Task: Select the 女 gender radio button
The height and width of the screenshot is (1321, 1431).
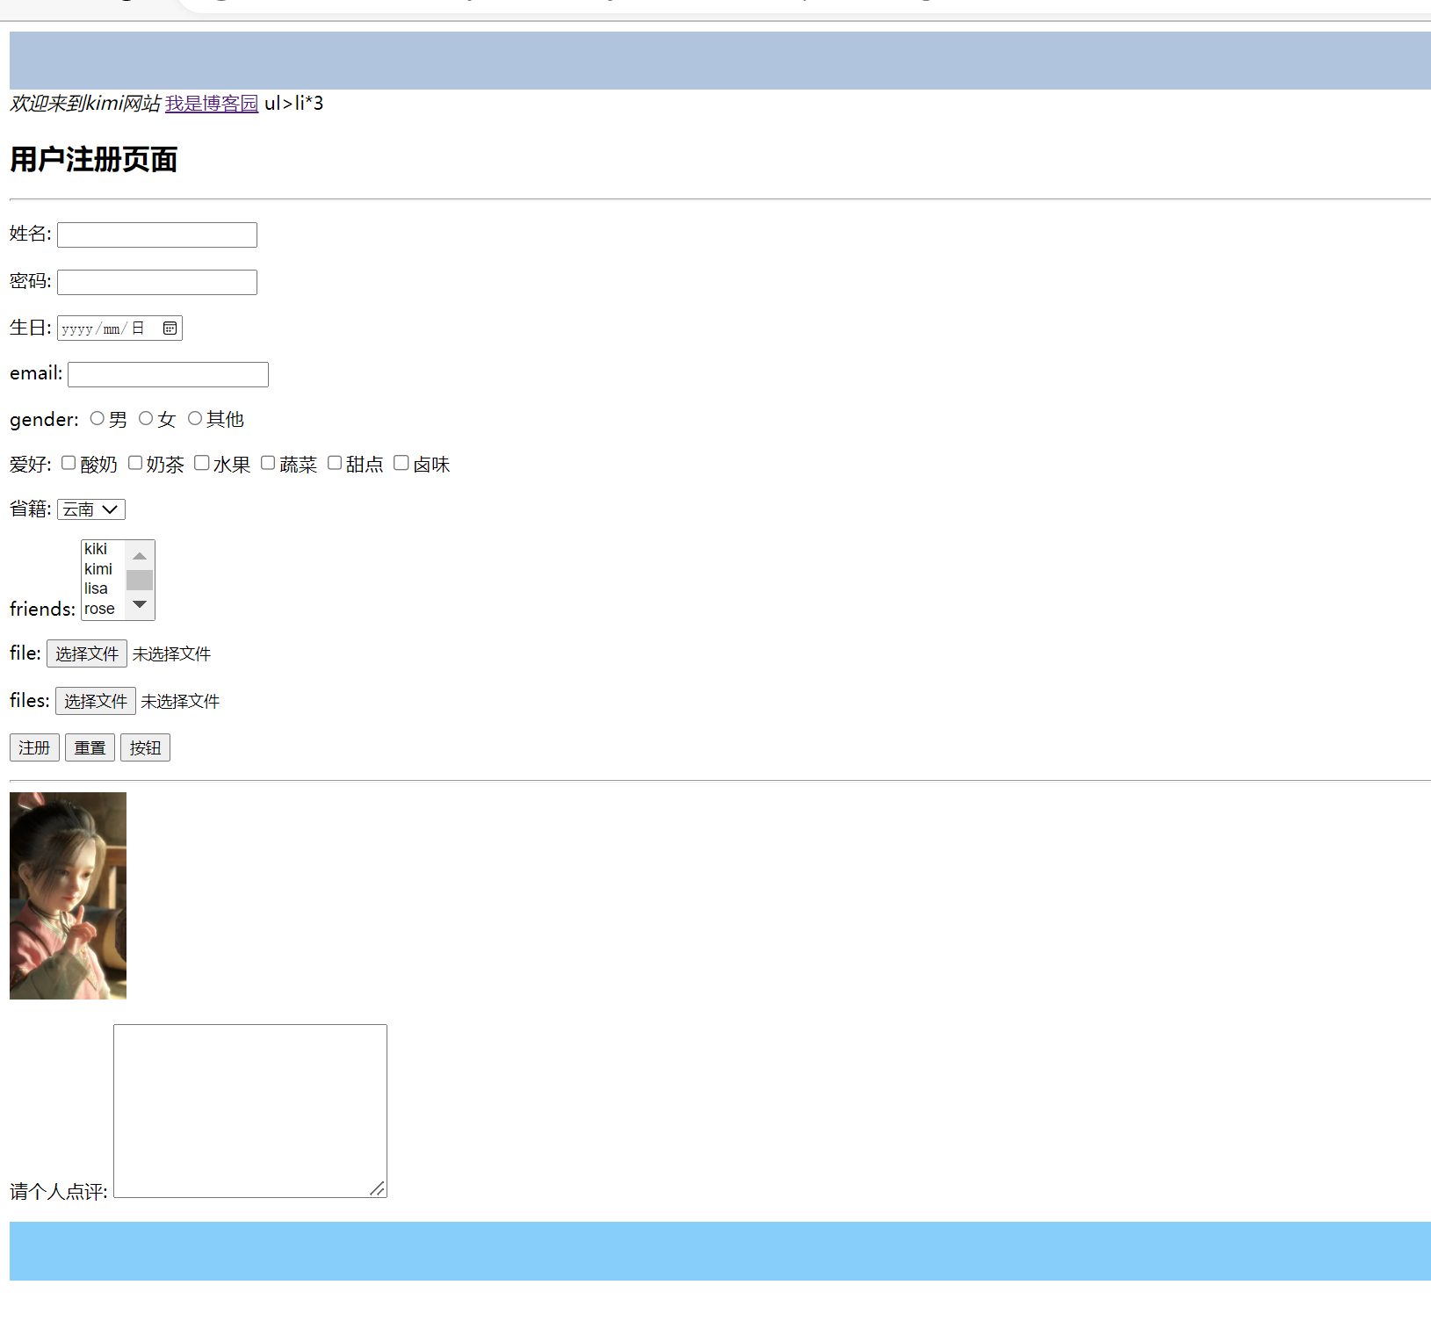Action: point(146,418)
